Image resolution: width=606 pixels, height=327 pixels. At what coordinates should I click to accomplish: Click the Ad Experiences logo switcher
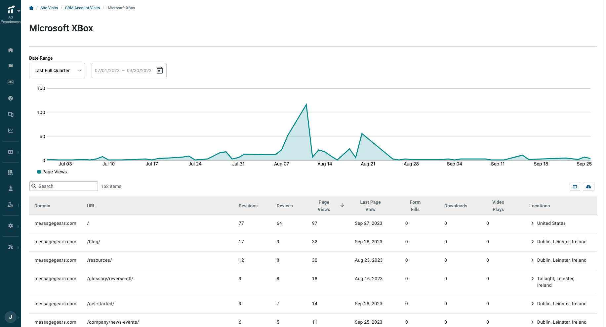(x=11, y=15)
